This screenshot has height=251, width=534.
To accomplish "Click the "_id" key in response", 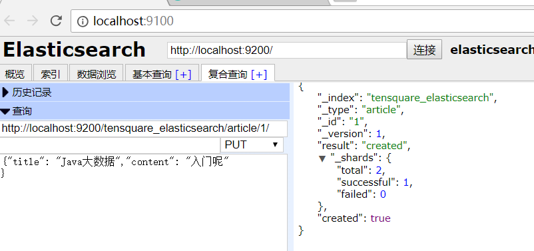I will (331, 122).
